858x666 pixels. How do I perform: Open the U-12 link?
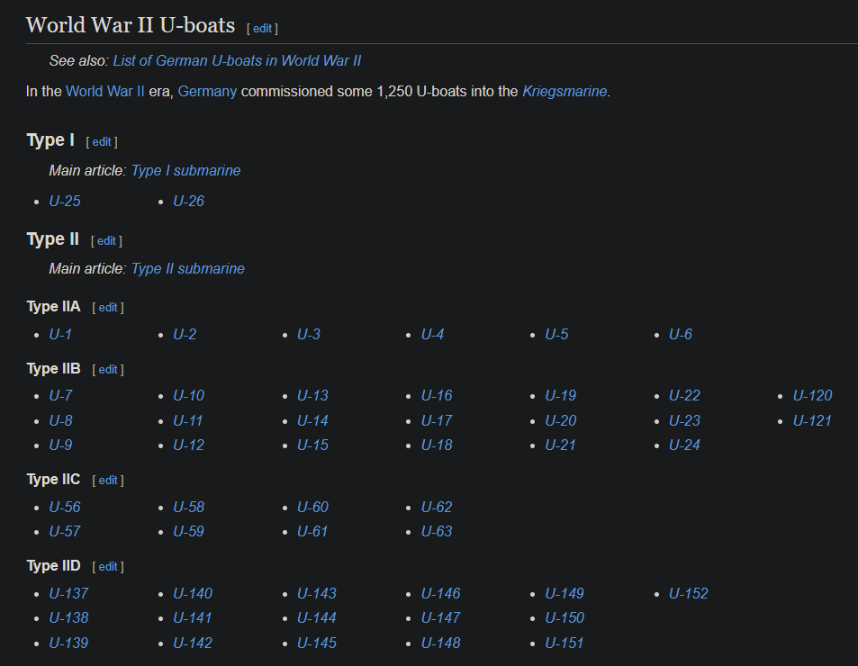click(189, 445)
